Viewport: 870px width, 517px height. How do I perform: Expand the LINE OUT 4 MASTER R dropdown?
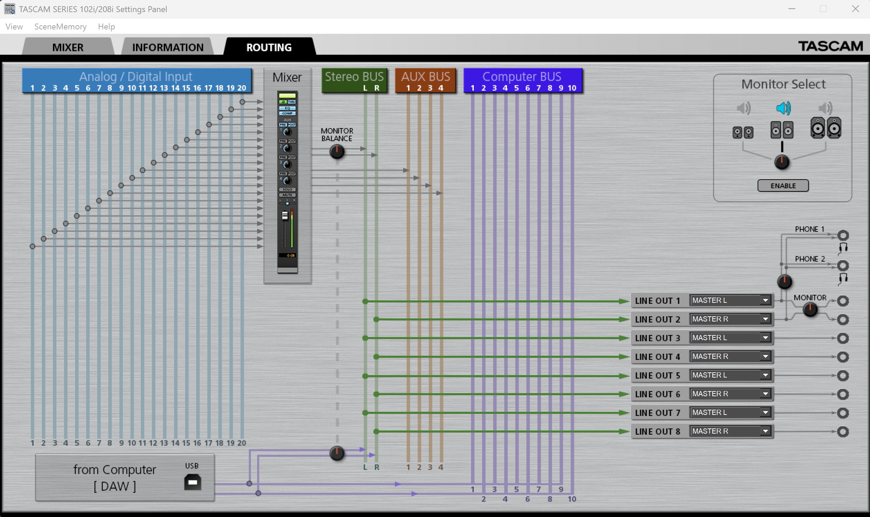point(731,356)
